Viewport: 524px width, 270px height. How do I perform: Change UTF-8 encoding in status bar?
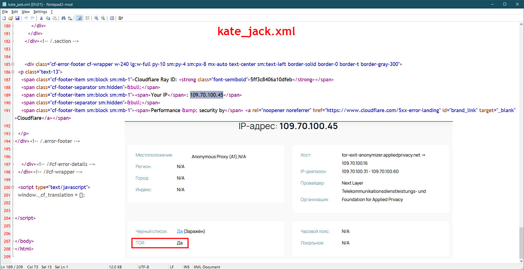144,267
